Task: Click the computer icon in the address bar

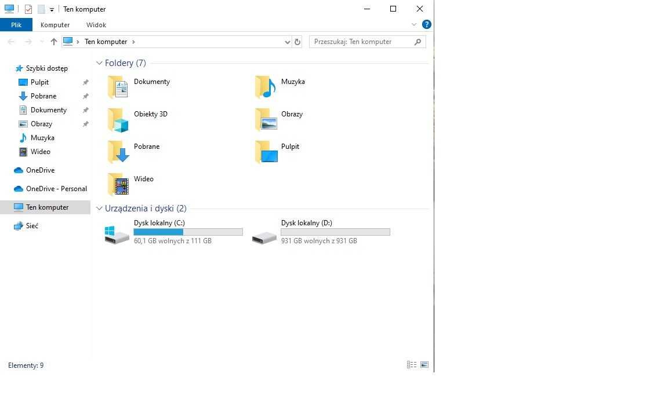Action: pos(68,41)
